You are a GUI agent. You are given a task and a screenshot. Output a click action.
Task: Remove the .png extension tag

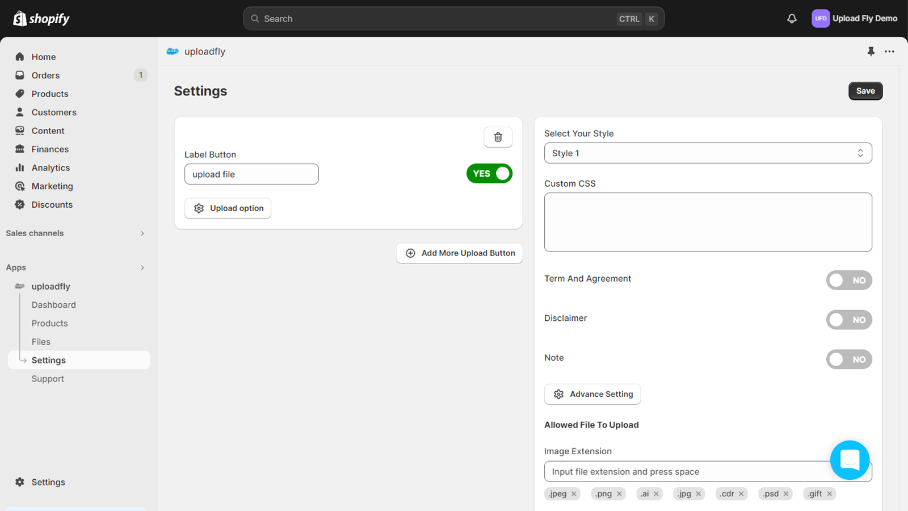pos(619,494)
